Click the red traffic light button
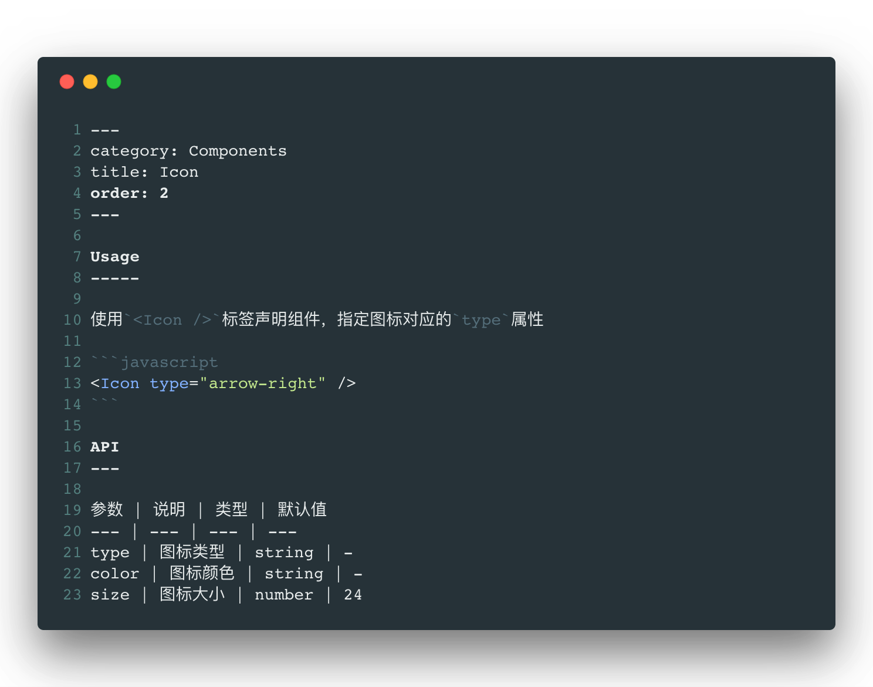Image resolution: width=873 pixels, height=687 pixels. (x=67, y=82)
